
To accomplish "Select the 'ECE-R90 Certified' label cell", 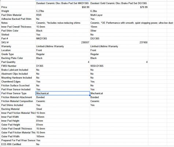I will tap(18, 144).
